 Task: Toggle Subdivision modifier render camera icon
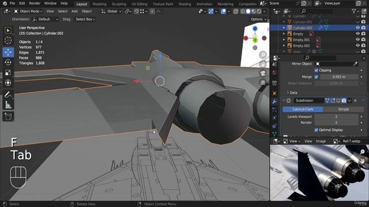[x=344, y=101]
